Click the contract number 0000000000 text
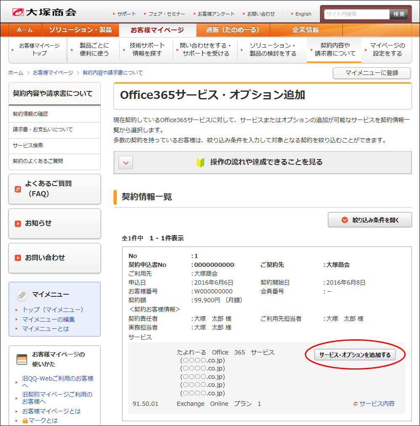 coord(214,265)
